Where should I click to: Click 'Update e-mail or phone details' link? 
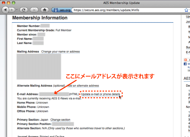[100, 94]
